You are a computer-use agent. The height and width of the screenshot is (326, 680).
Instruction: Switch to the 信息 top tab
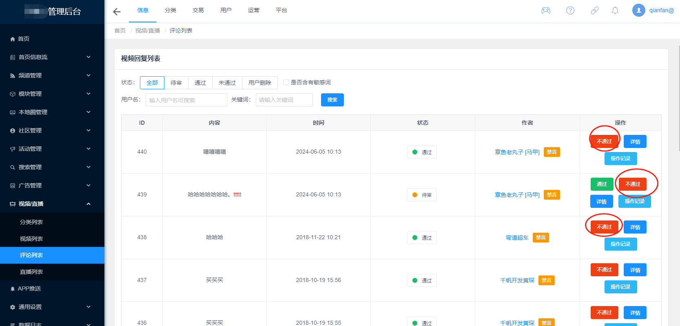point(143,11)
